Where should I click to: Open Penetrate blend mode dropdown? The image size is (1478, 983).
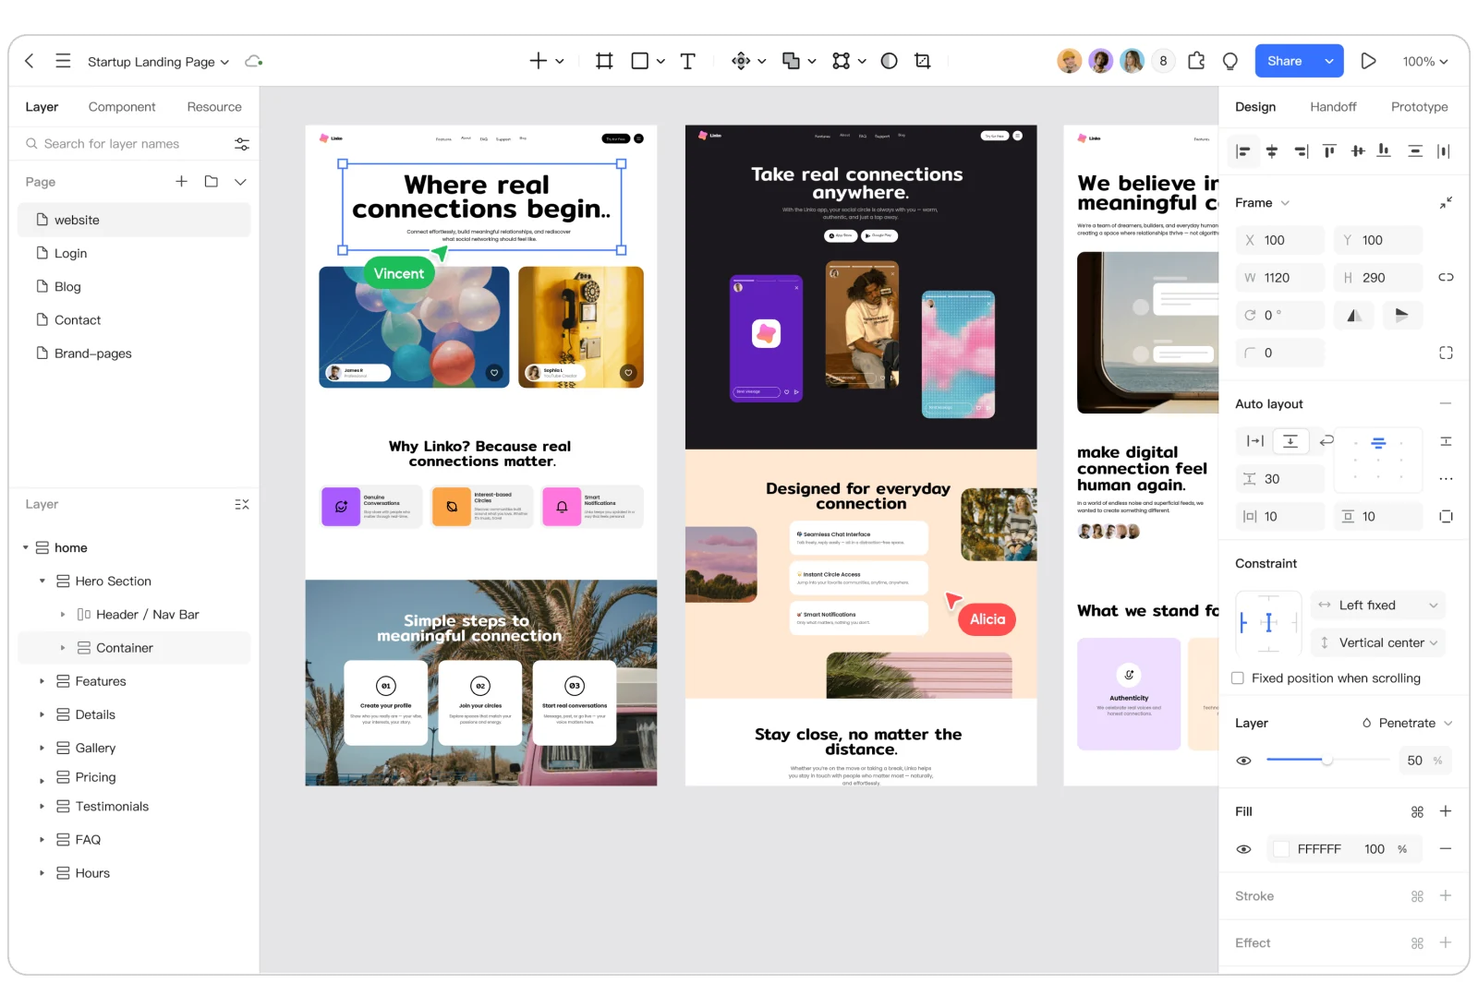tap(1407, 724)
